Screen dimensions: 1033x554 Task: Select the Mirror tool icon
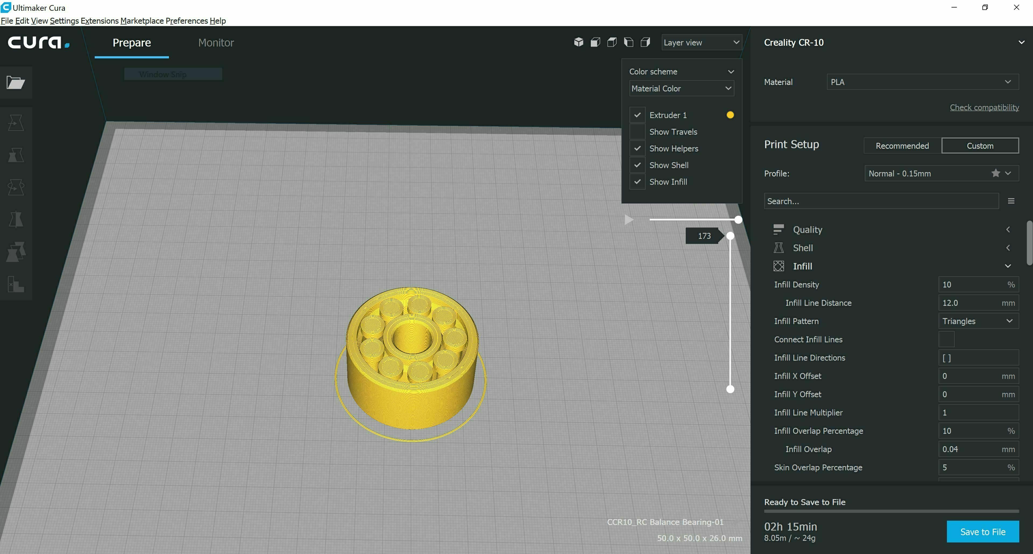16,219
